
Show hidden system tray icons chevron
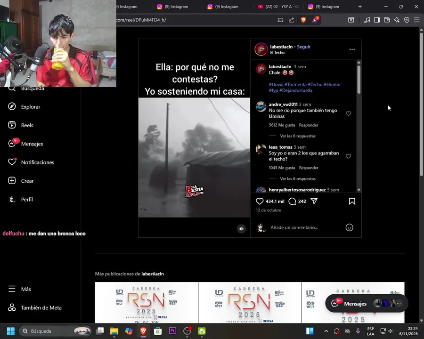(x=326, y=331)
